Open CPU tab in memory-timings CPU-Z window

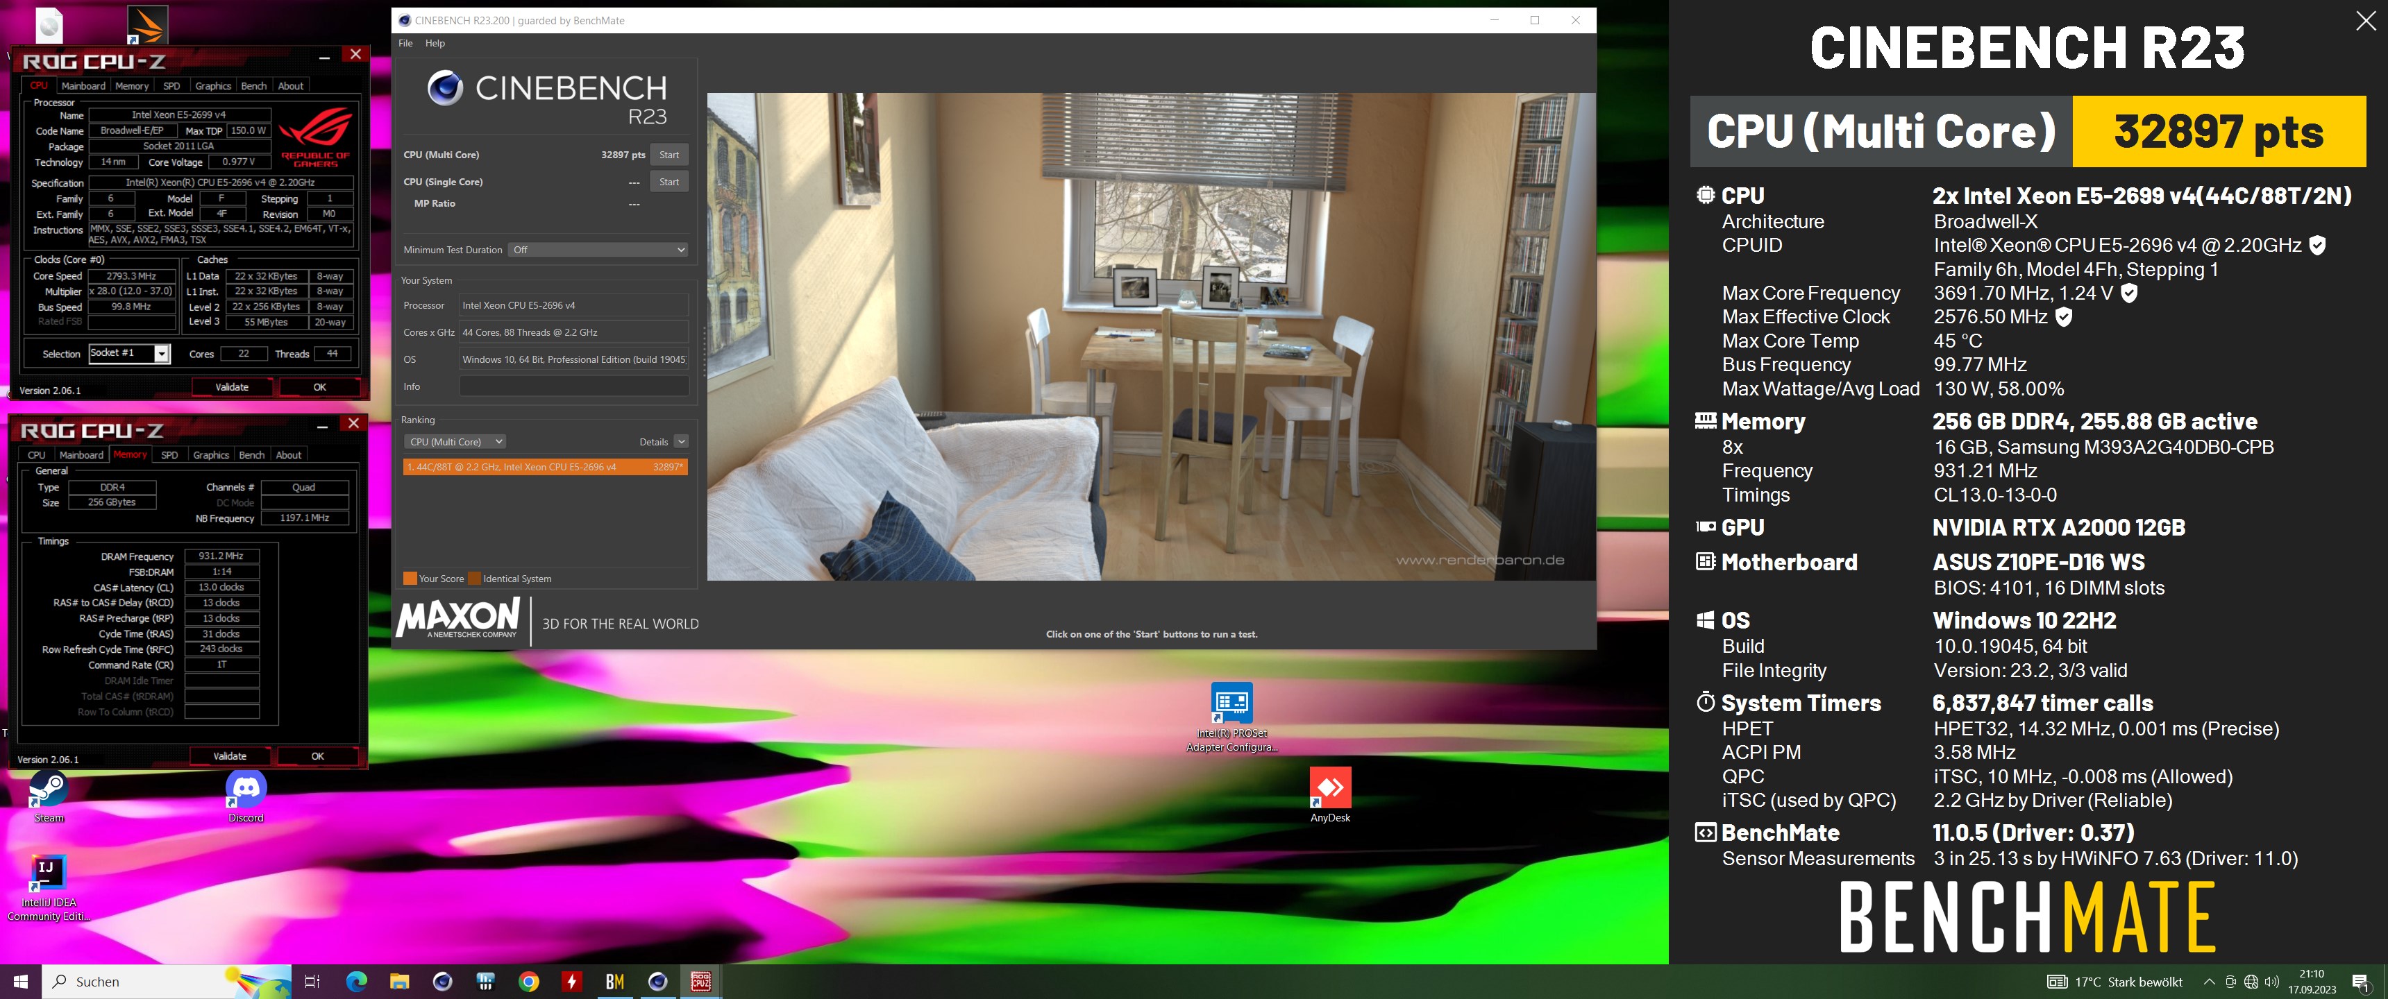(36, 454)
